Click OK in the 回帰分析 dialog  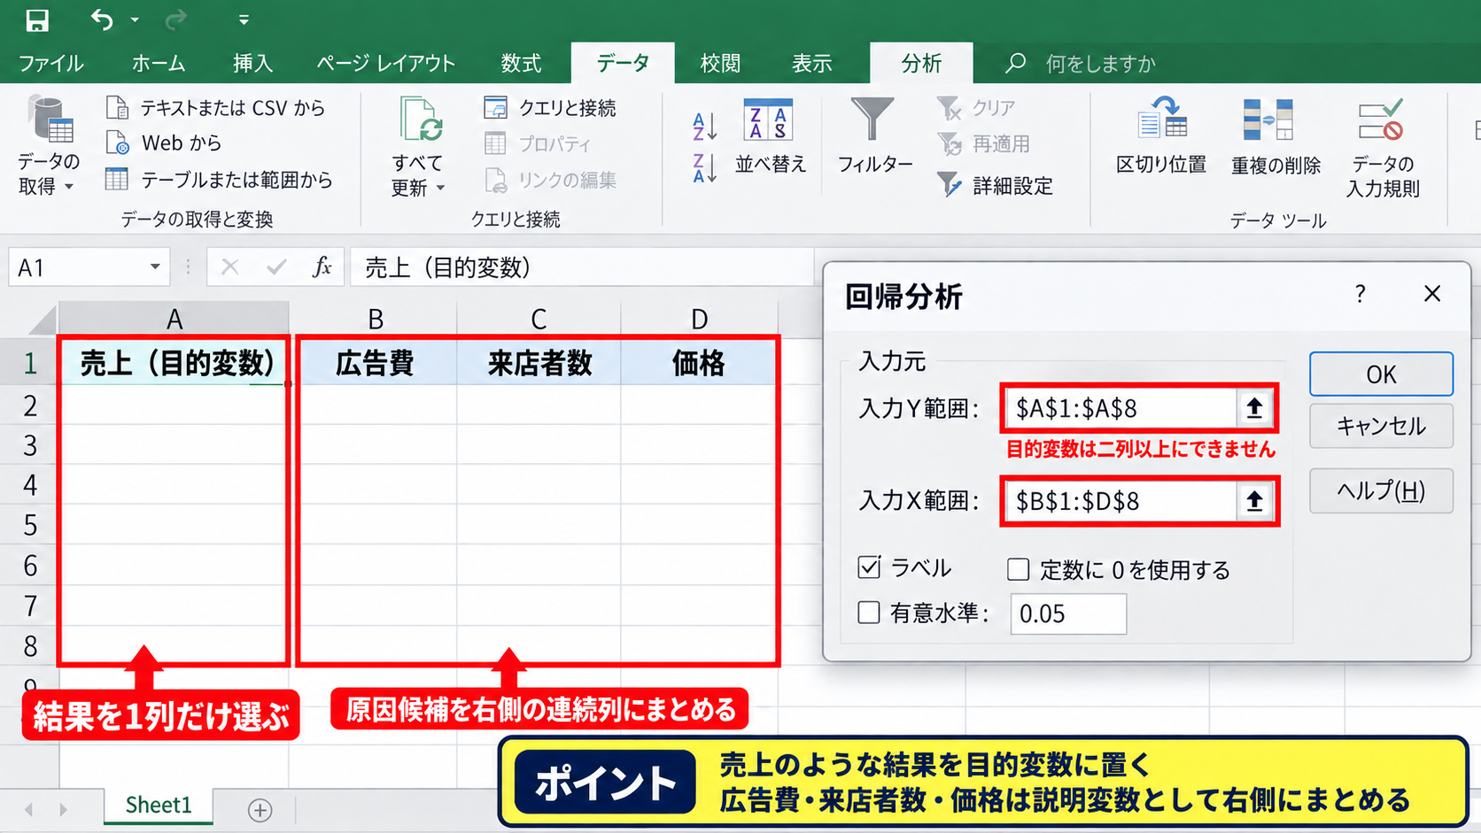tap(1381, 374)
